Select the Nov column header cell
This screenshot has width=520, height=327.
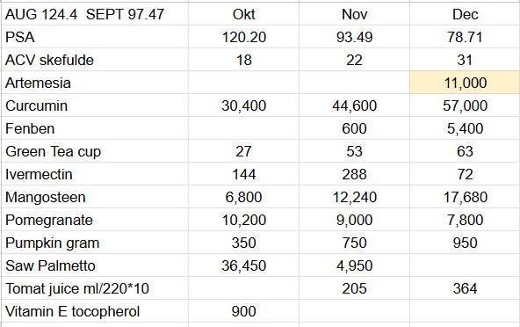pos(354,14)
